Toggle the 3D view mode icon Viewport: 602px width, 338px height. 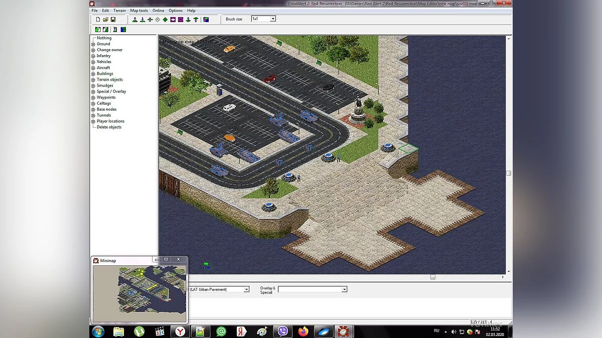(206, 19)
